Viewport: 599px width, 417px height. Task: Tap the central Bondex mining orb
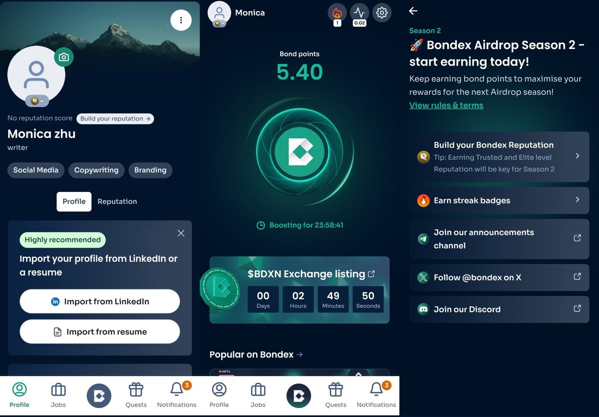click(x=300, y=152)
